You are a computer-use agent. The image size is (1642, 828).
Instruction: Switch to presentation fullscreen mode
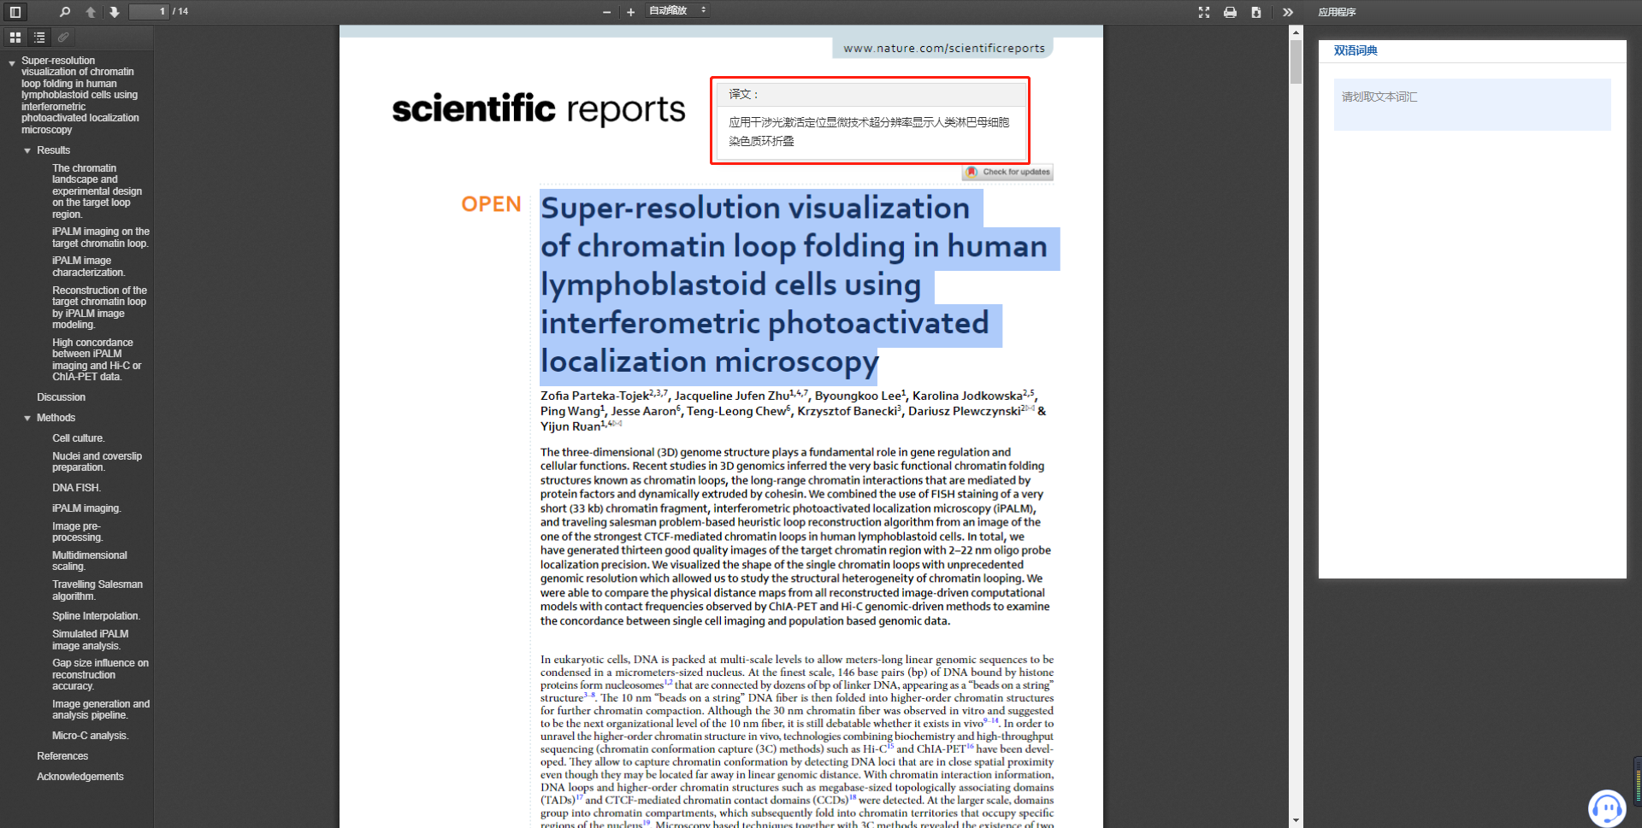(x=1204, y=12)
